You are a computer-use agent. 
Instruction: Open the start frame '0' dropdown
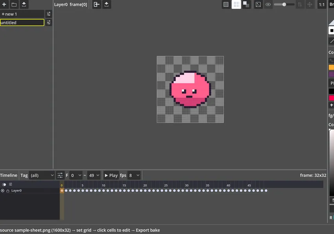pos(76,175)
